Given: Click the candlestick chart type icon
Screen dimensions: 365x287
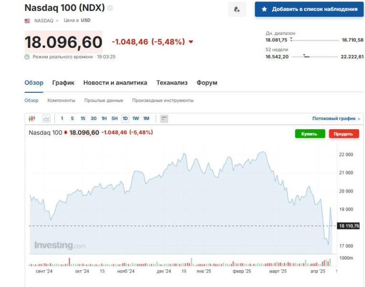Looking at the screenshot, I should tap(32, 119).
